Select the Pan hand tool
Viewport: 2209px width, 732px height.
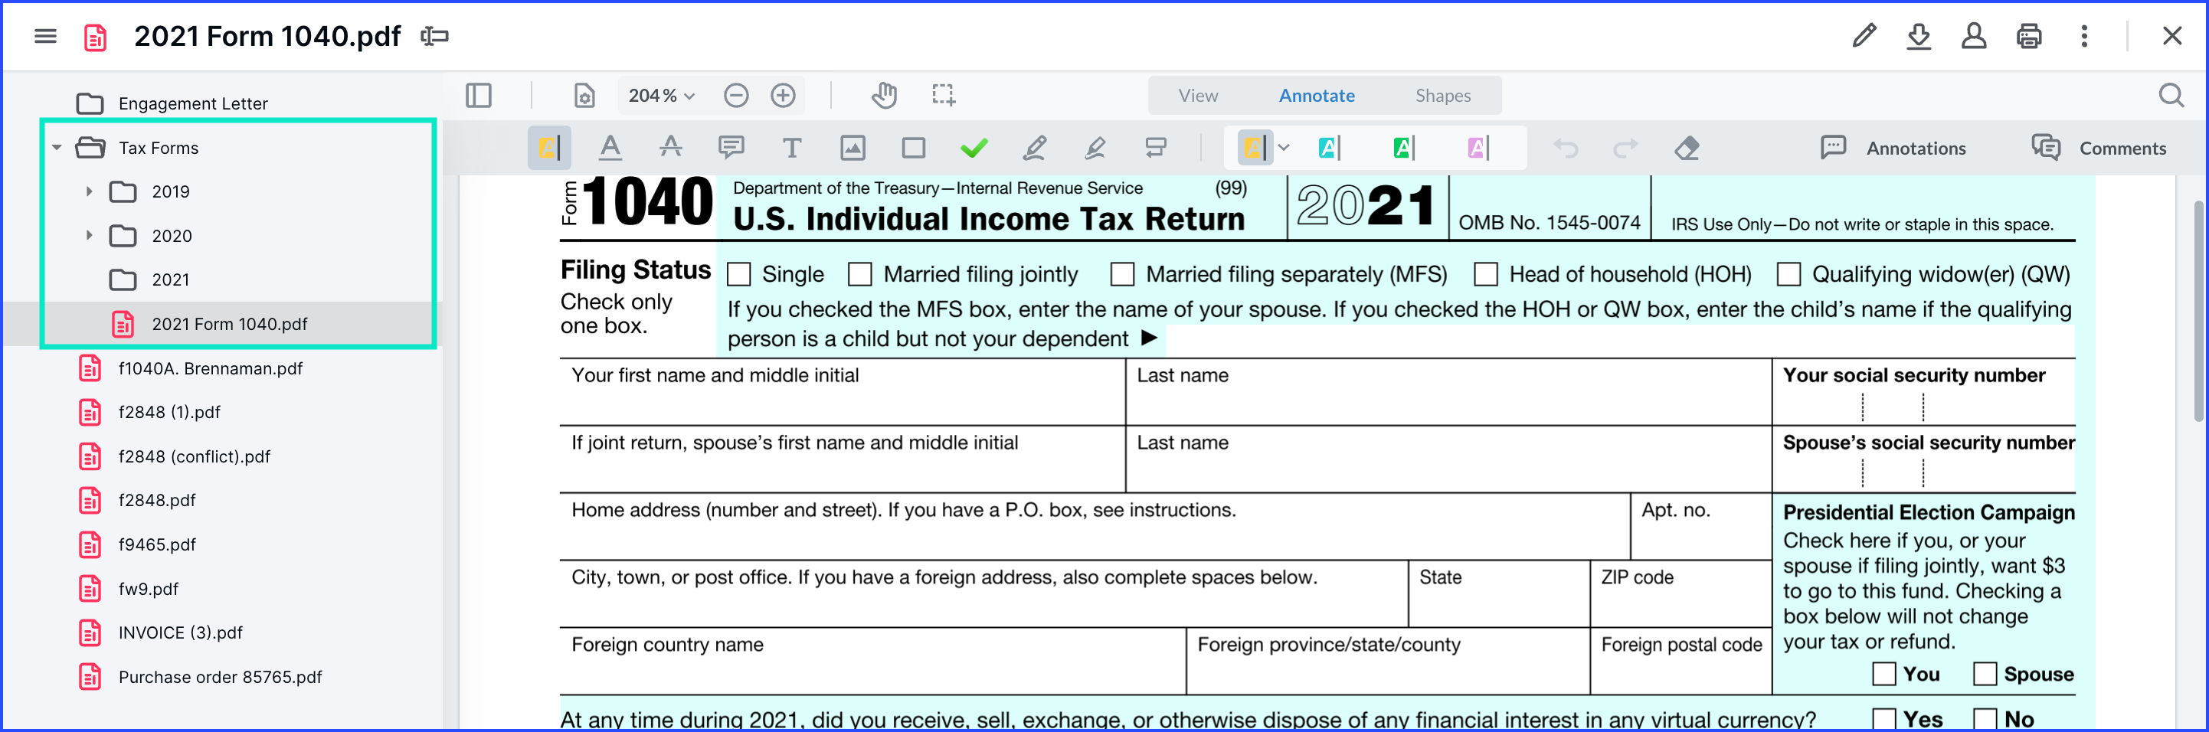[x=884, y=95]
